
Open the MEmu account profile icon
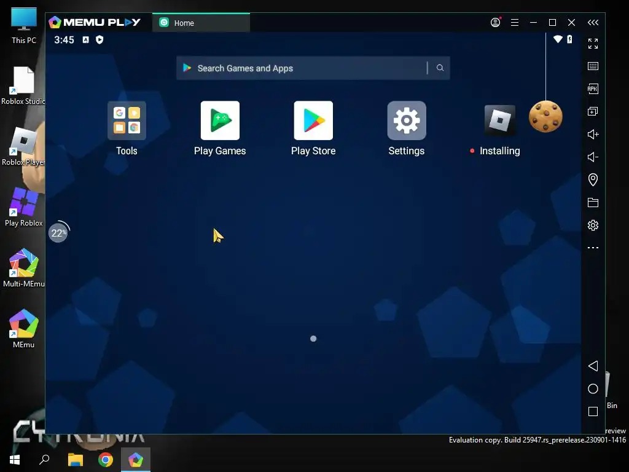tap(496, 22)
